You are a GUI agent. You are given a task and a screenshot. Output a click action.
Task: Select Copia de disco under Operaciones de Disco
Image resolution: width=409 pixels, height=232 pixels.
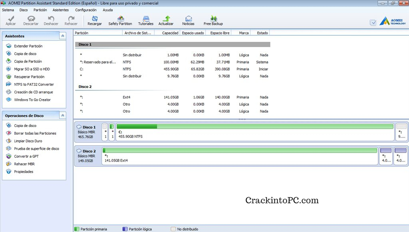(x=25, y=126)
